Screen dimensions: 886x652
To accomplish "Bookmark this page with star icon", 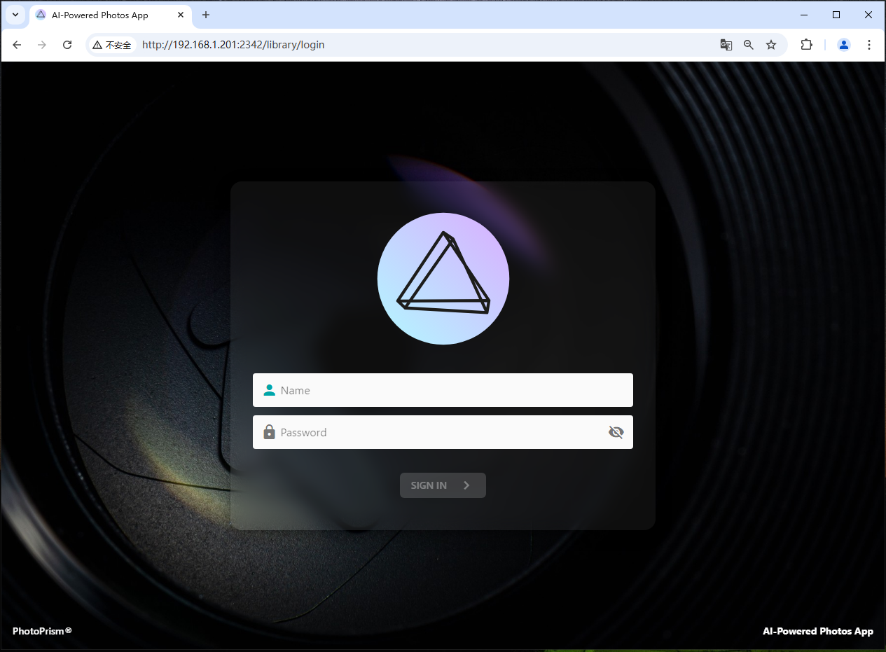I will coord(771,45).
